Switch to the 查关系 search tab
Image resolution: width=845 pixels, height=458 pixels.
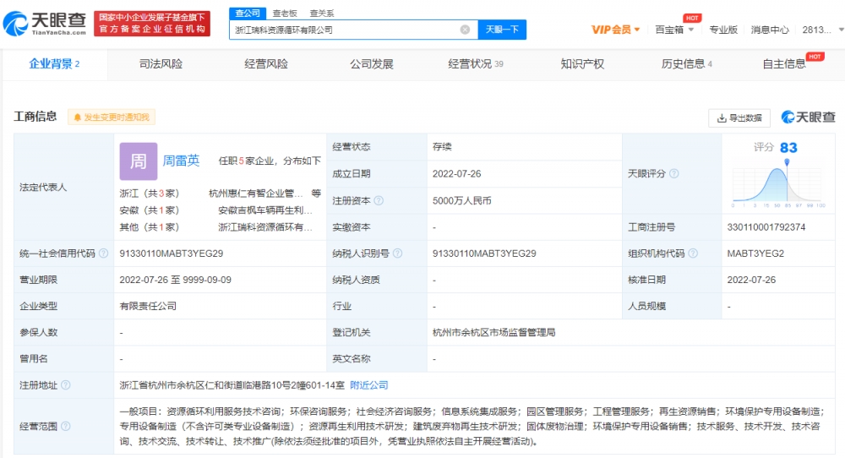click(322, 13)
